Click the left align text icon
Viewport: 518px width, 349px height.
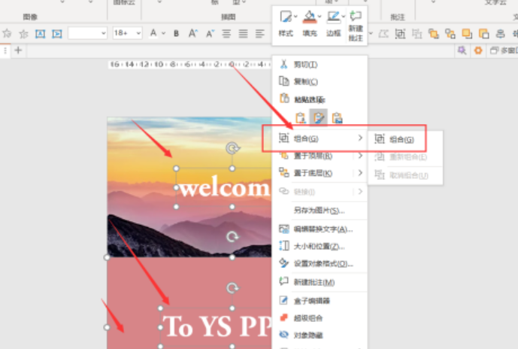(x=260, y=33)
